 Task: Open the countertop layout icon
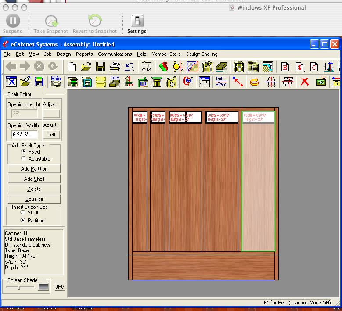268,67
